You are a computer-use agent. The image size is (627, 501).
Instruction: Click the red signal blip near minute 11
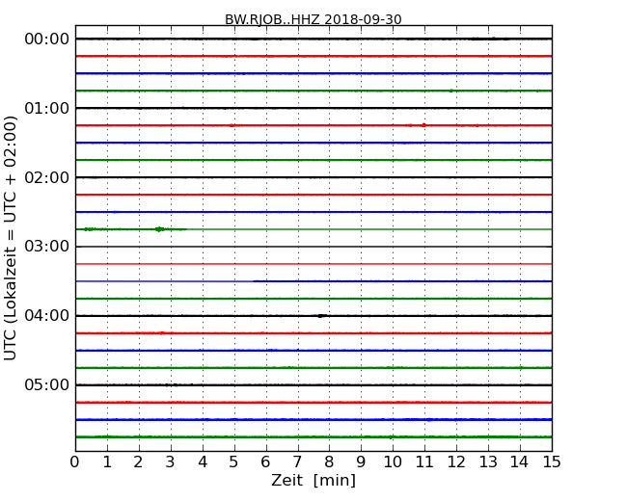pos(423,125)
